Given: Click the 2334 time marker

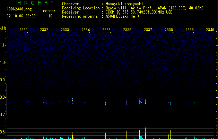Looking at the screenshot, I should click(86, 30).
